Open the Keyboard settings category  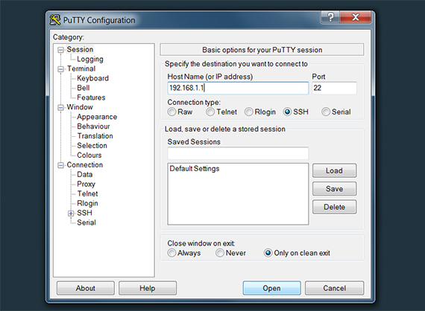[x=92, y=78]
